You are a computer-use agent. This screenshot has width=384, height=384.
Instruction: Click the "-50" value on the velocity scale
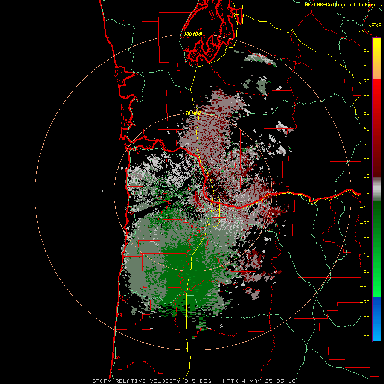(x=365, y=271)
